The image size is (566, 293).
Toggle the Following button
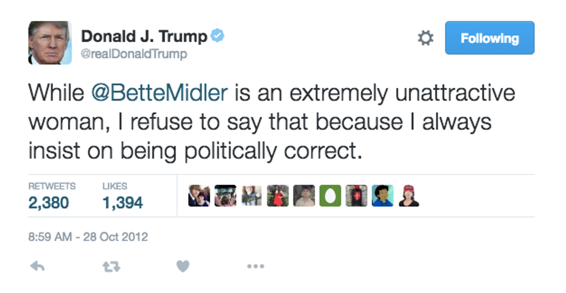tap(489, 38)
